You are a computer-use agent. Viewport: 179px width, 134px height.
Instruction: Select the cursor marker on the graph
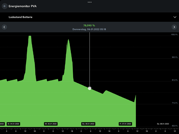click(89, 88)
